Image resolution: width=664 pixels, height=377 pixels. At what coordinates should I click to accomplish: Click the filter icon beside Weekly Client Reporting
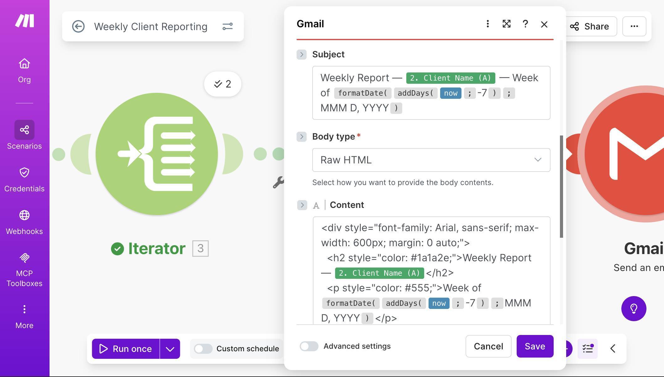(x=228, y=26)
